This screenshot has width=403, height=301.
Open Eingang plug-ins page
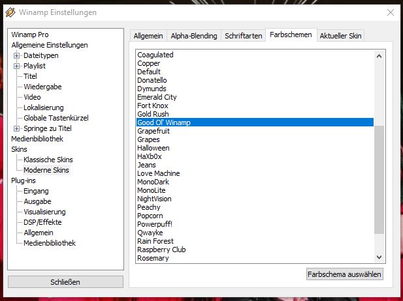click(36, 191)
